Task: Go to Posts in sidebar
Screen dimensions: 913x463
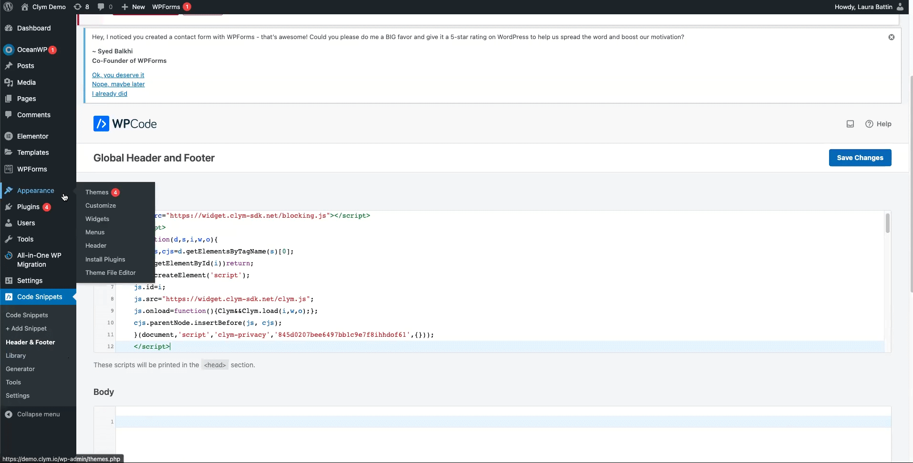Action: coord(38,66)
